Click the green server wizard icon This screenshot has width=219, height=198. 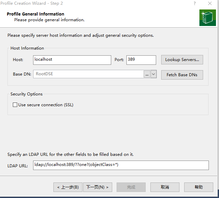click(207, 18)
